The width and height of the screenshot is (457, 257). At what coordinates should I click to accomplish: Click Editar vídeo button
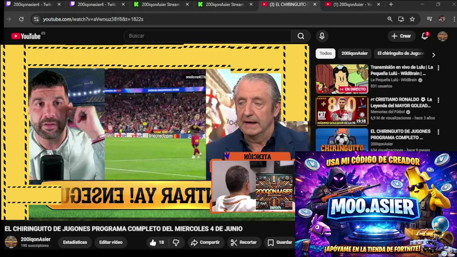tap(111, 242)
